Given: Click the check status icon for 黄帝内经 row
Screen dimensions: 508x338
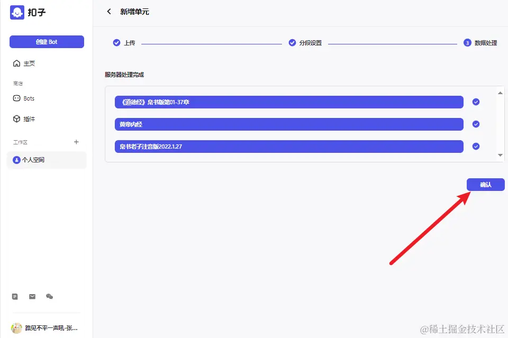Looking at the screenshot, I should (476, 124).
